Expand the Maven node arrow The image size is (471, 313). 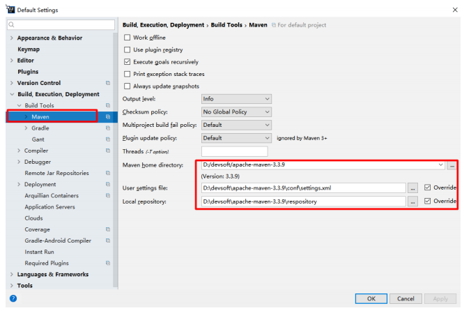coord(26,116)
